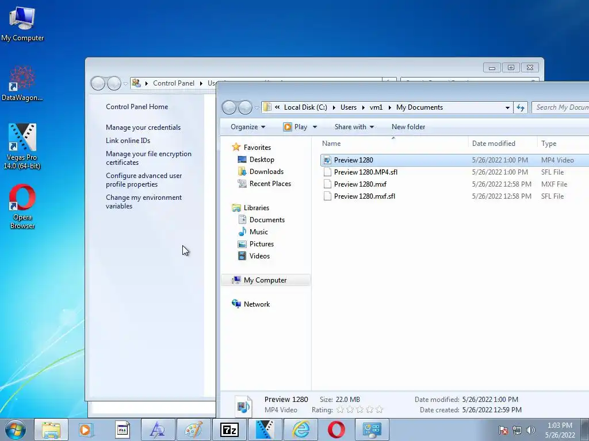Click Play in Explorer toolbar
This screenshot has width=589, height=441.
coord(295,127)
